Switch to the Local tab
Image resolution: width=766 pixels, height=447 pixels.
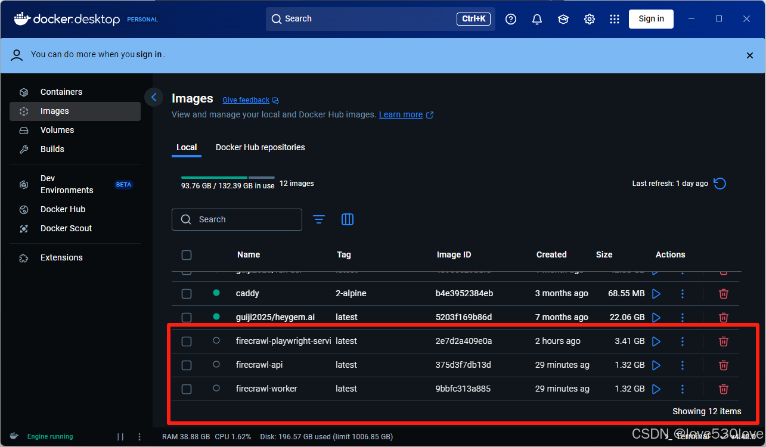click(187, 147)
